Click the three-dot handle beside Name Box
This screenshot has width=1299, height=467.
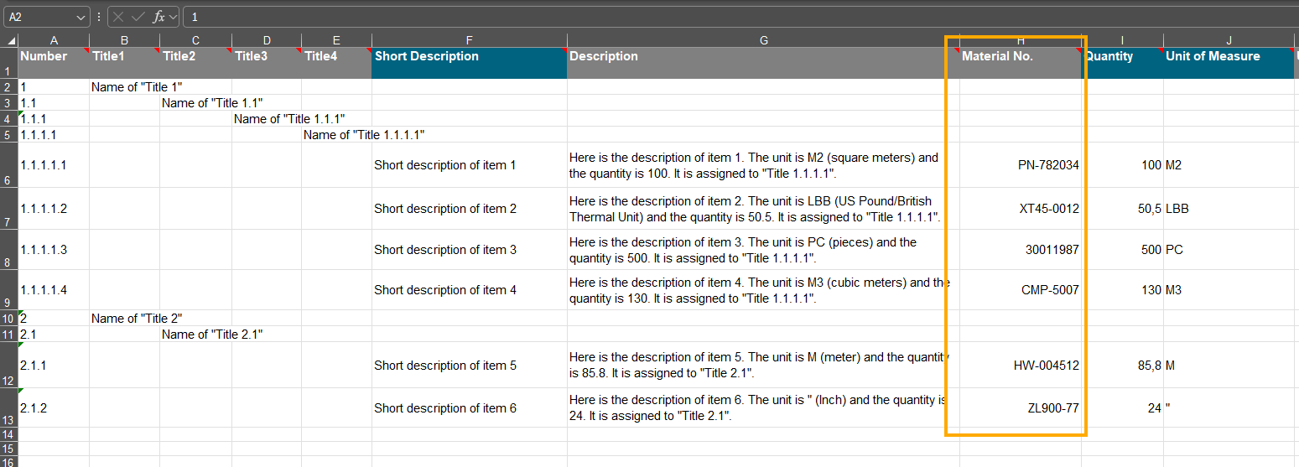pos(99,17)
